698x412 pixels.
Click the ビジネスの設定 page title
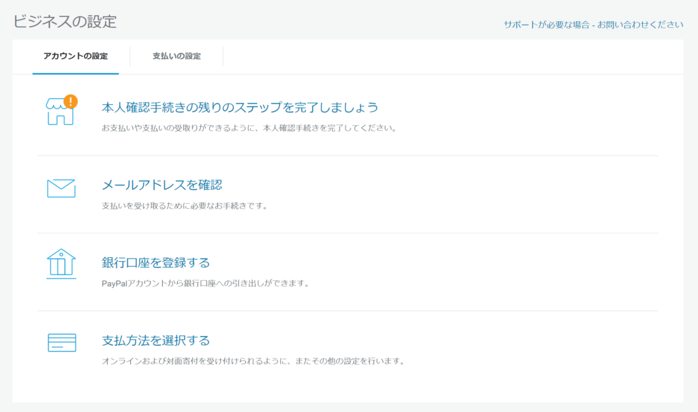(65, 21)
